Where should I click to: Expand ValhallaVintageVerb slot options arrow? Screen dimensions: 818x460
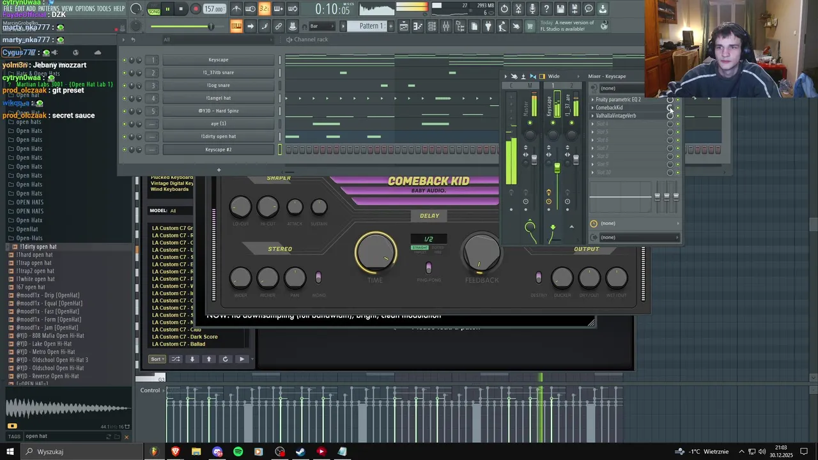click(592, 116)
